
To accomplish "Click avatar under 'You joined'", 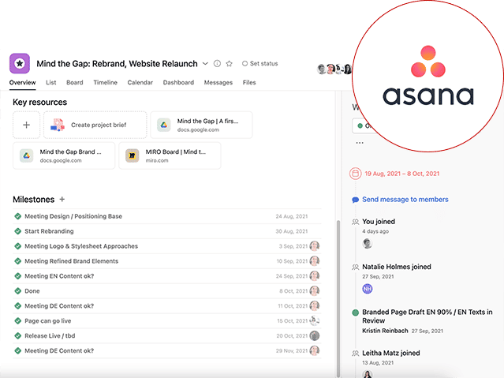I will tap(367, 244).
